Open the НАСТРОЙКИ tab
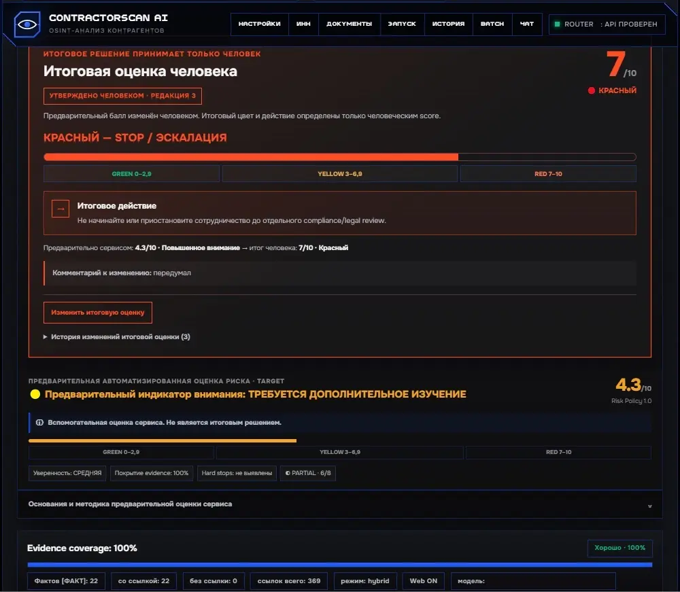This screenshot has height=592, width=680. click(x=259, y=24)
